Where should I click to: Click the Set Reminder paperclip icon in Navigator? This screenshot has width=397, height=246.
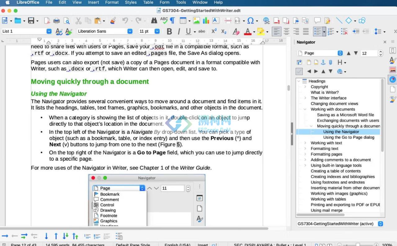click(x=331, y=62)
